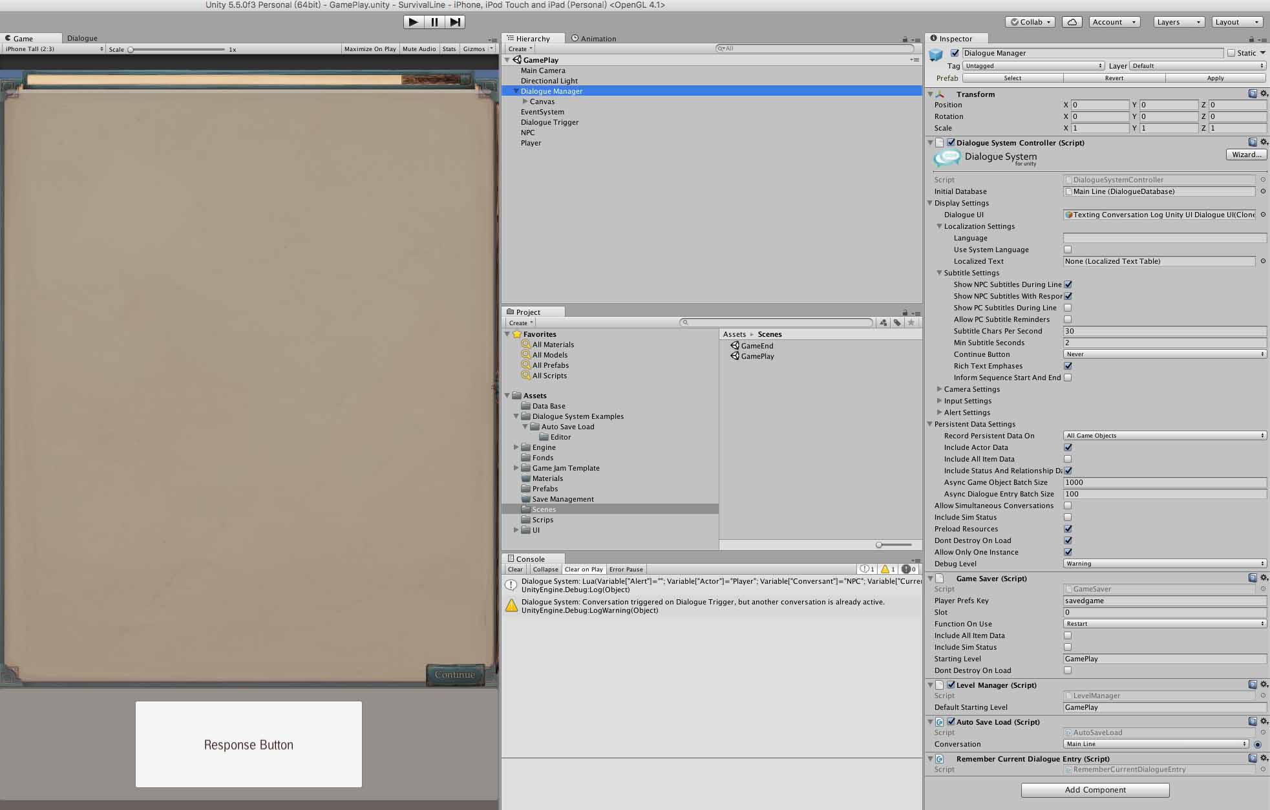Viewport: 1270px width, 810px height.
Task: Click the Console Clear button
Action: pyautogui.click(x=515, y=570)
